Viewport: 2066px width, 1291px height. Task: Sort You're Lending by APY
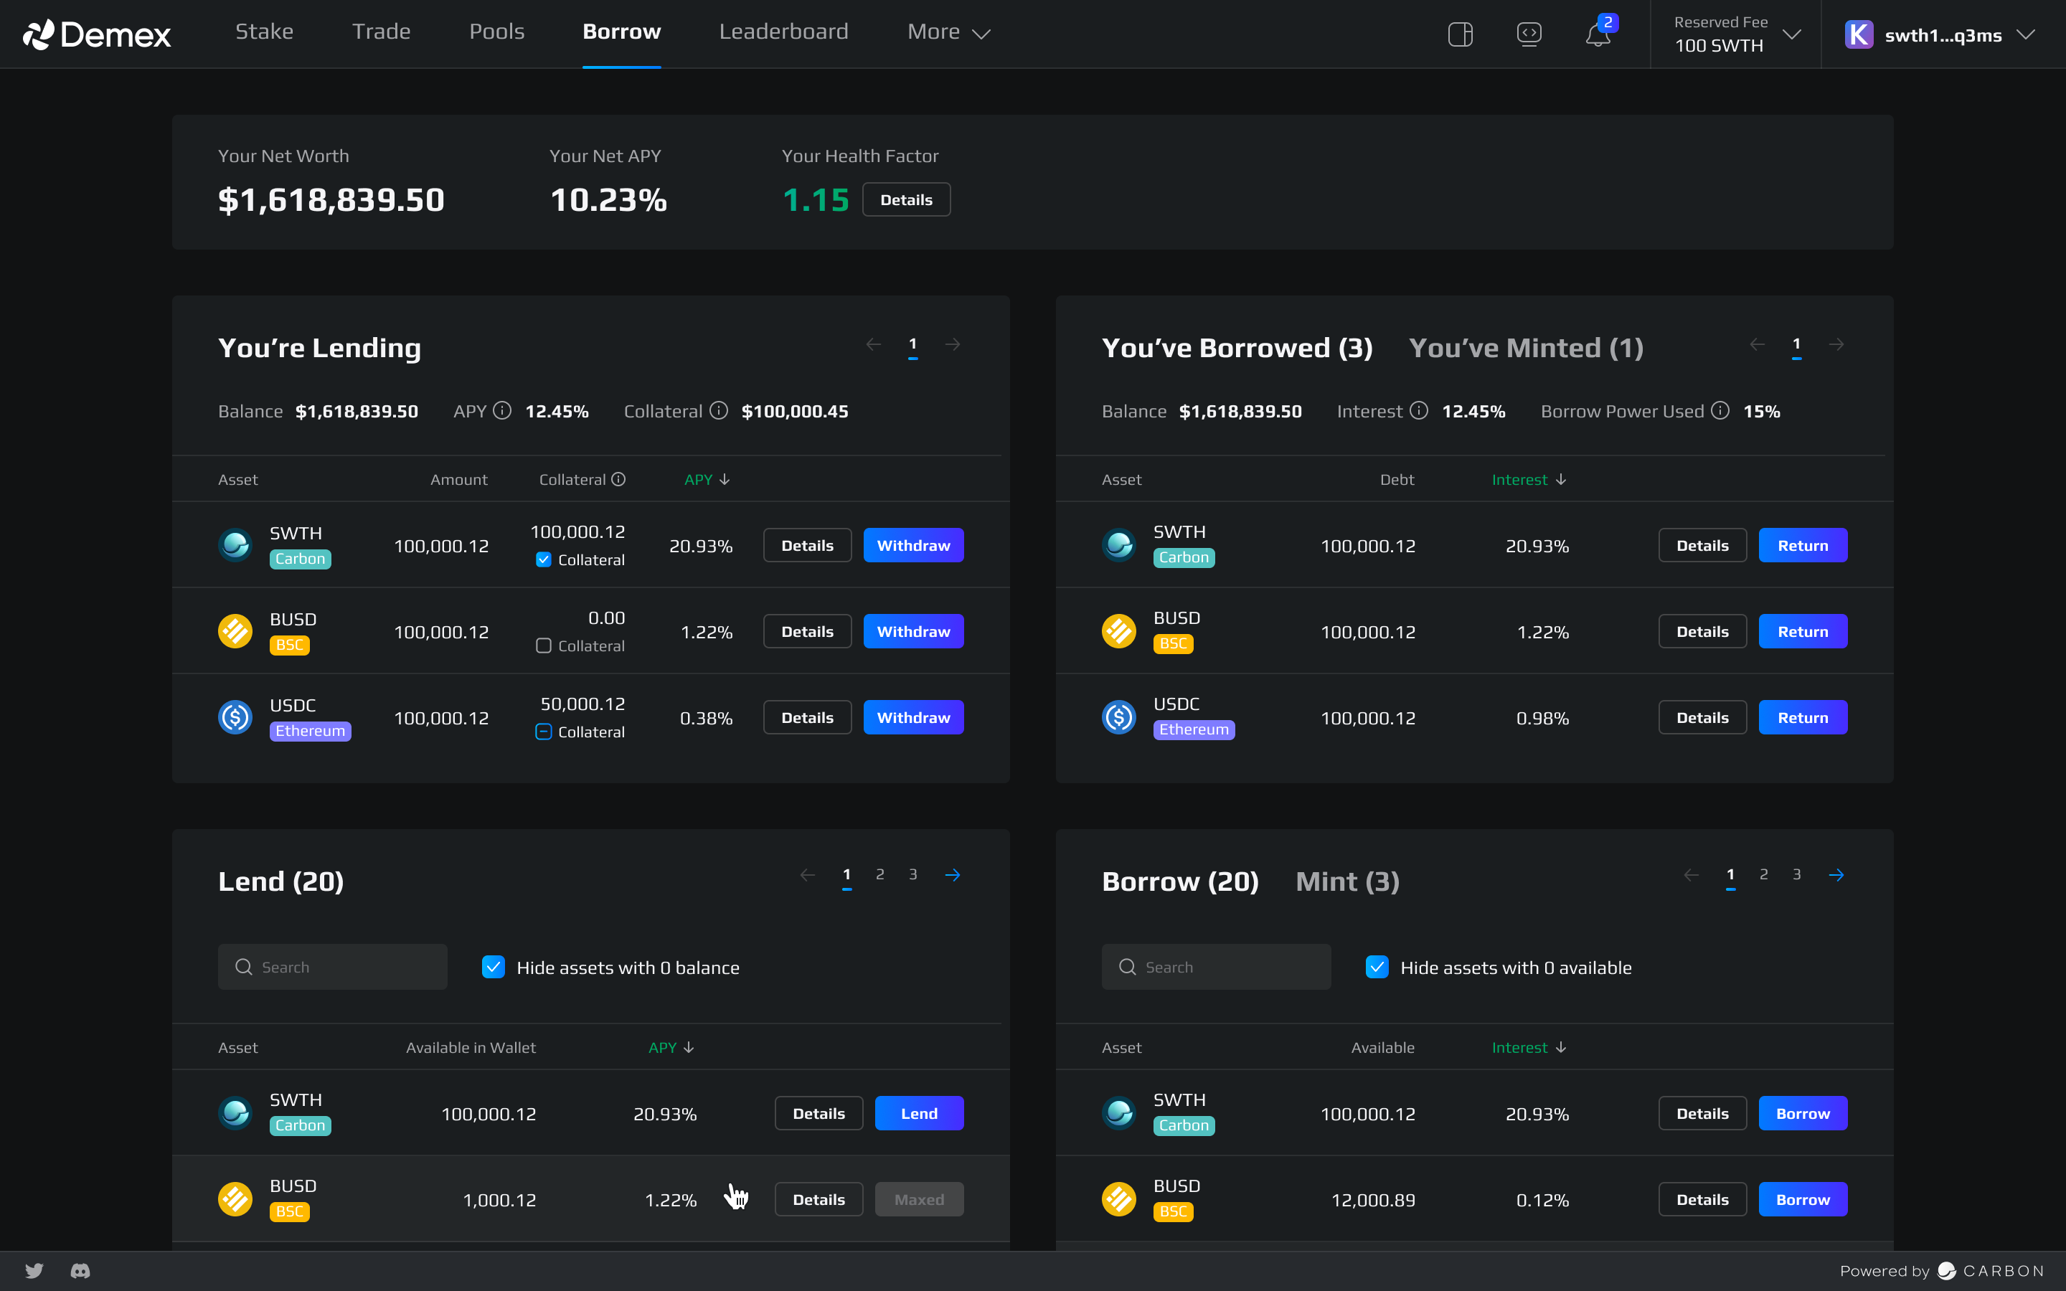pos(707,479)
